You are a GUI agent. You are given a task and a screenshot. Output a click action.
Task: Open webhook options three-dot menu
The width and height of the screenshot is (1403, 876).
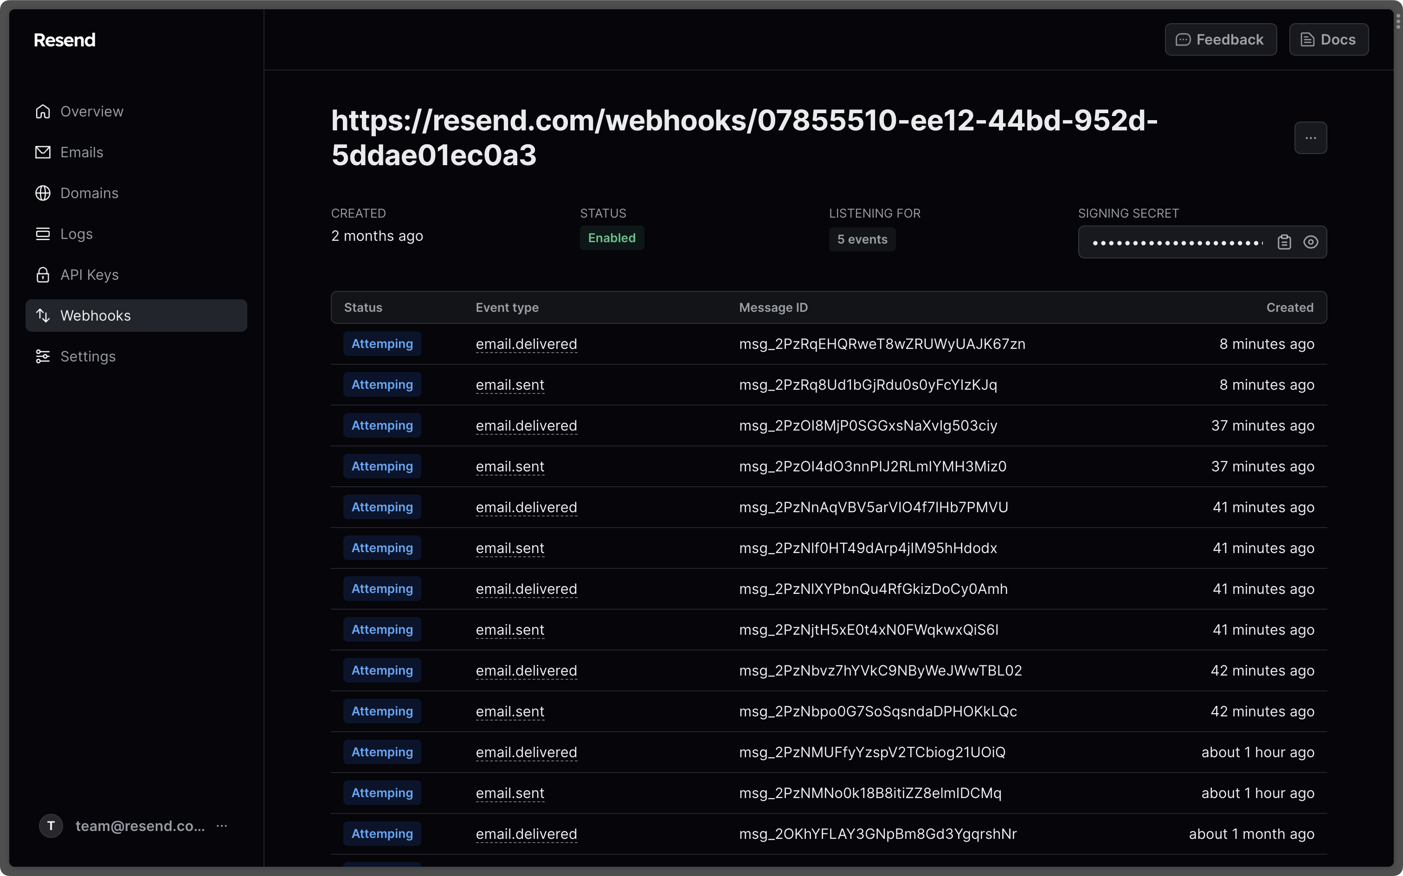[x=1310, y=138]
